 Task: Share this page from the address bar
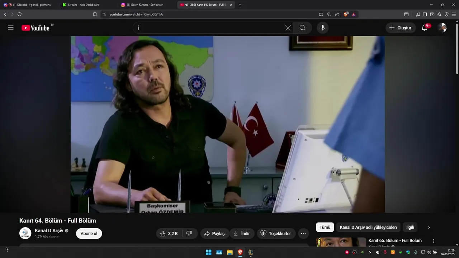pos(337,14)
